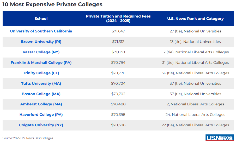Select the Vassar College (NY) link
The width and height of the screenshot is (236, 142).
tap(41, 52)
